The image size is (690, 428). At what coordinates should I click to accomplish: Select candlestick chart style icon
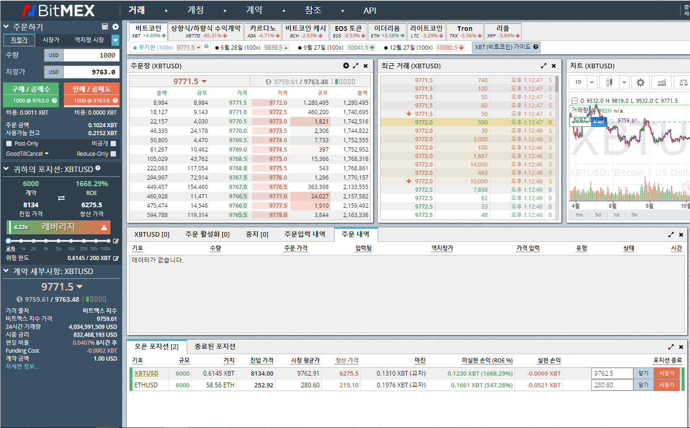click(x=609, y=82)
